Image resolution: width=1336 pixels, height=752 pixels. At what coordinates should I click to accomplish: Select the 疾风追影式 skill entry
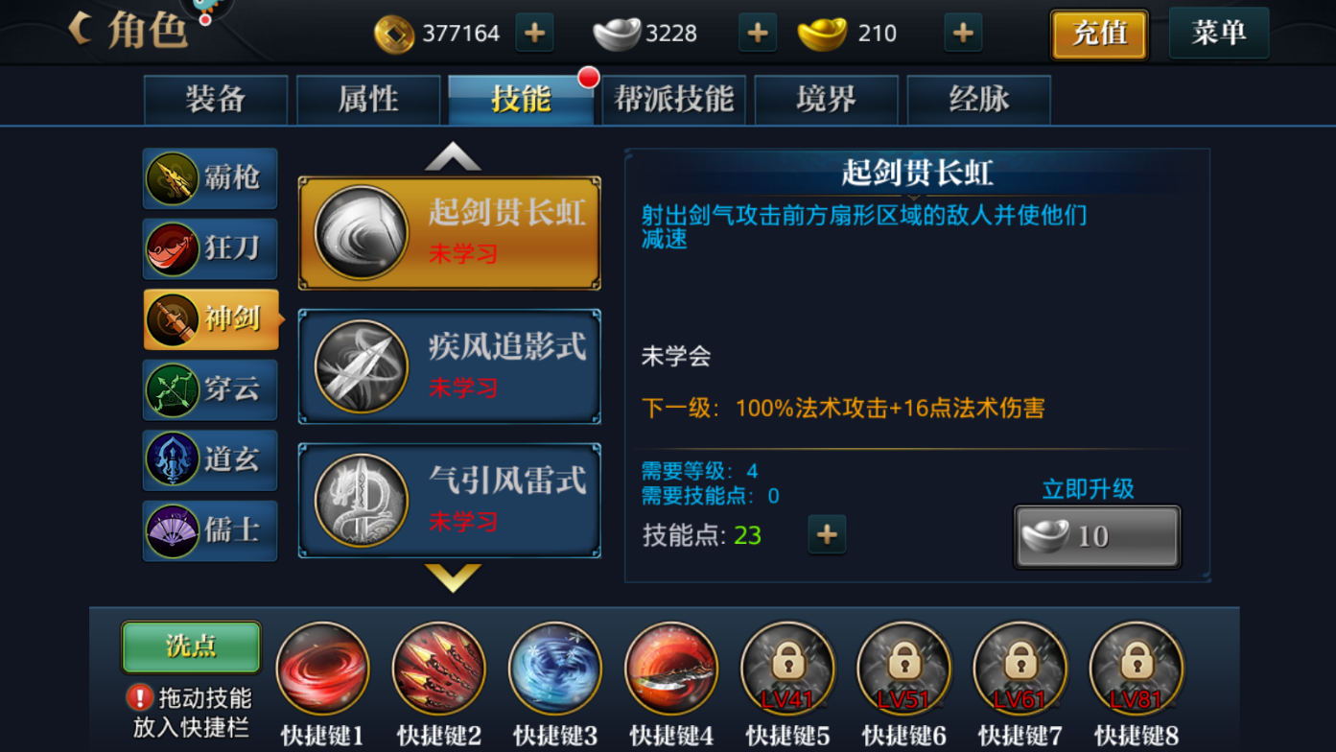pos(450,366)
